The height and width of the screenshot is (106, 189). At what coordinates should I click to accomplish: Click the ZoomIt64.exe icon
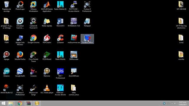pos(74,72)
